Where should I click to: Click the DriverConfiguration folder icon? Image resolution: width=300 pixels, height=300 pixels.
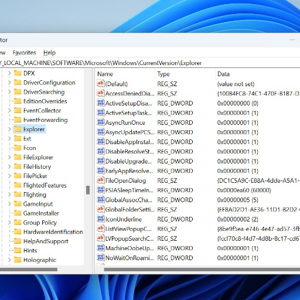point(18,83)
